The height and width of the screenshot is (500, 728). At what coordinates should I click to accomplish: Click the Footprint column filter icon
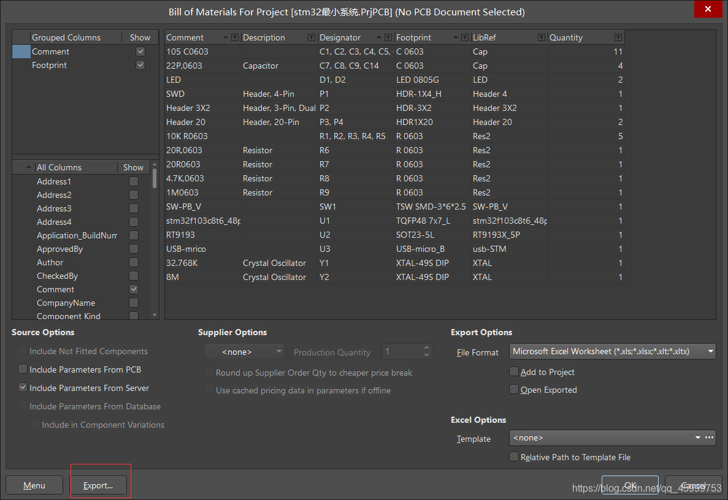click(x=464, y=38)
